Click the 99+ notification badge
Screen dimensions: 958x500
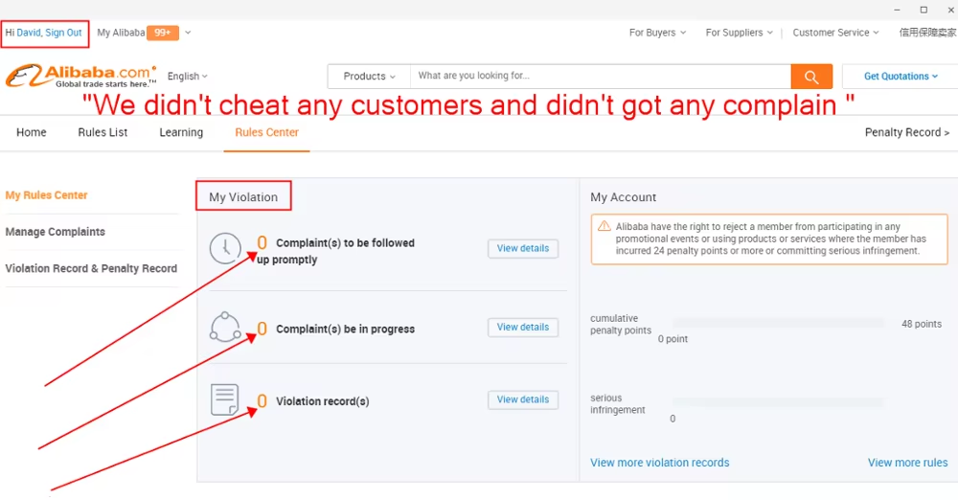163,33
